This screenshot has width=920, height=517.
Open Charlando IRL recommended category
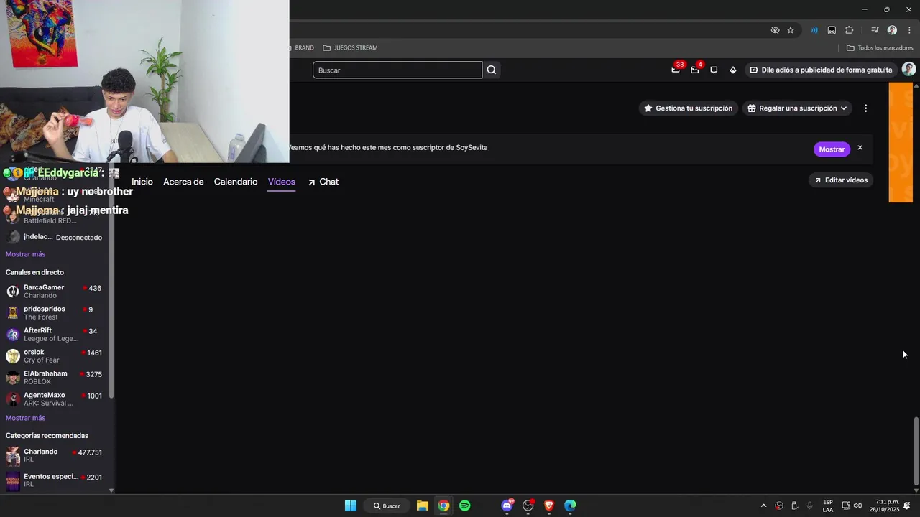[55, 456]
